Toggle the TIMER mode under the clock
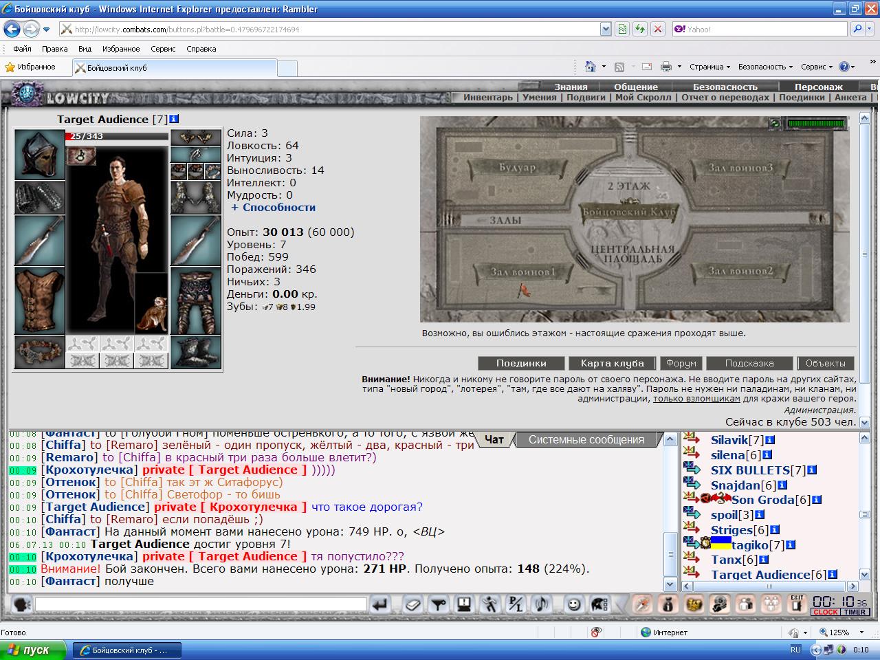The width and height of the screenshot is (880, 660). [x=855, y=612]
